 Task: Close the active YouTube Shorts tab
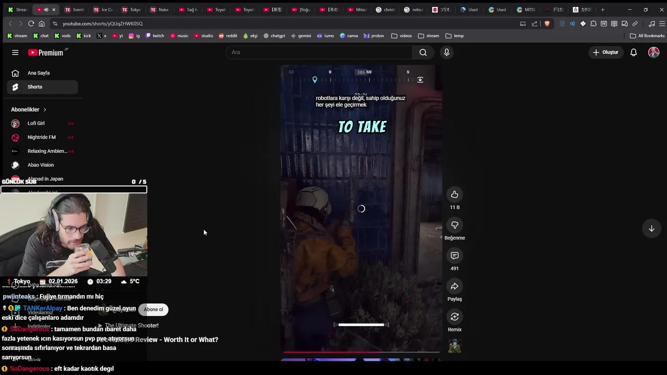tap(53, 9)
